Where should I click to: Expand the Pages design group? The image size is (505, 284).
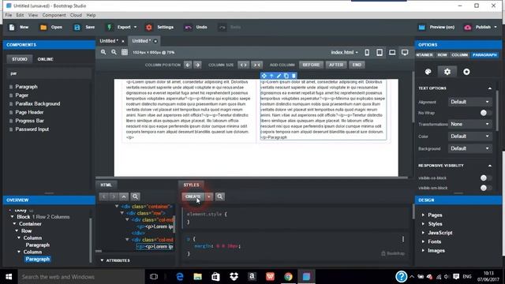coord(423,215)
